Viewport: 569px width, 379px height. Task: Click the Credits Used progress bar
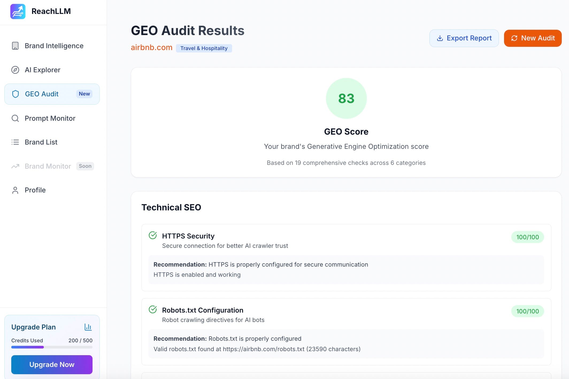click(52, 347)
